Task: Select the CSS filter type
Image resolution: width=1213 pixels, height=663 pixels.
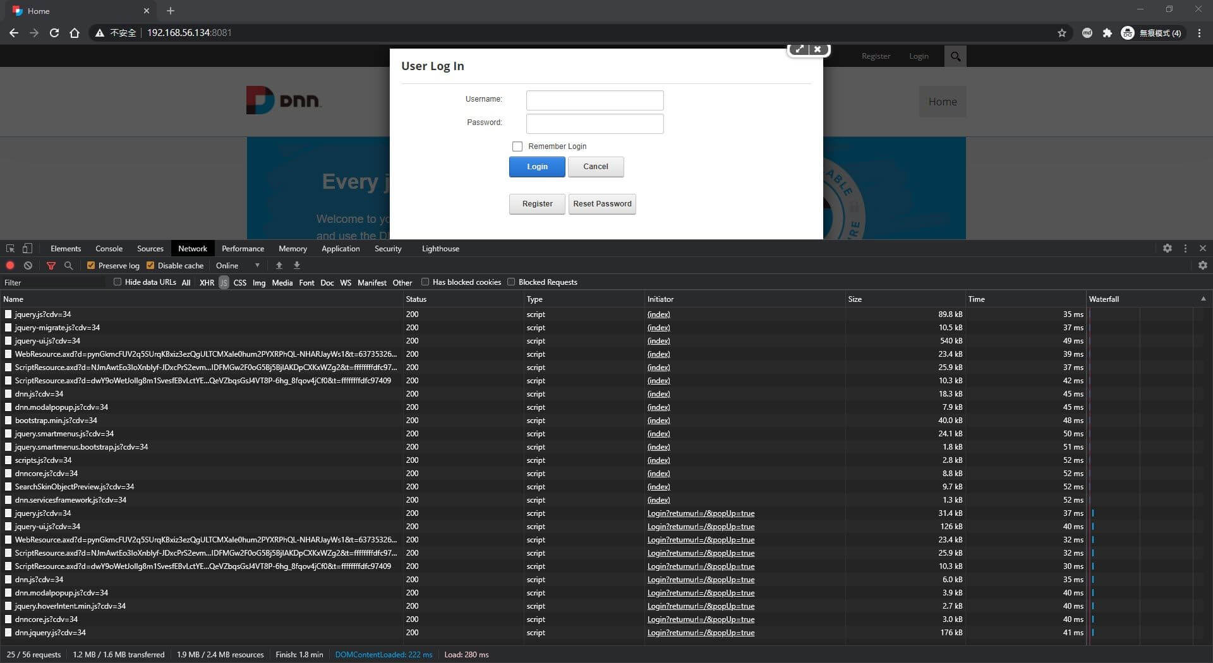Action: click(x=240, y=283)
